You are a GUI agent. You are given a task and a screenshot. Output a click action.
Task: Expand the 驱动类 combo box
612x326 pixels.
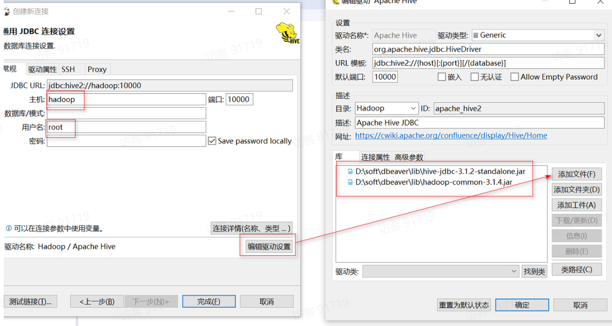click(441, 271)
